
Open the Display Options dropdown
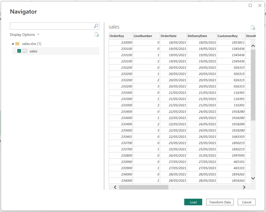click(x=24, y=34)
